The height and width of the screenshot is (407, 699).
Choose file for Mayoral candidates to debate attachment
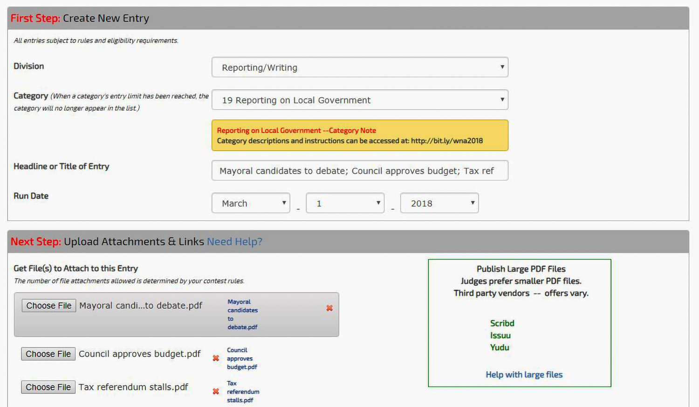coord(49,306)
